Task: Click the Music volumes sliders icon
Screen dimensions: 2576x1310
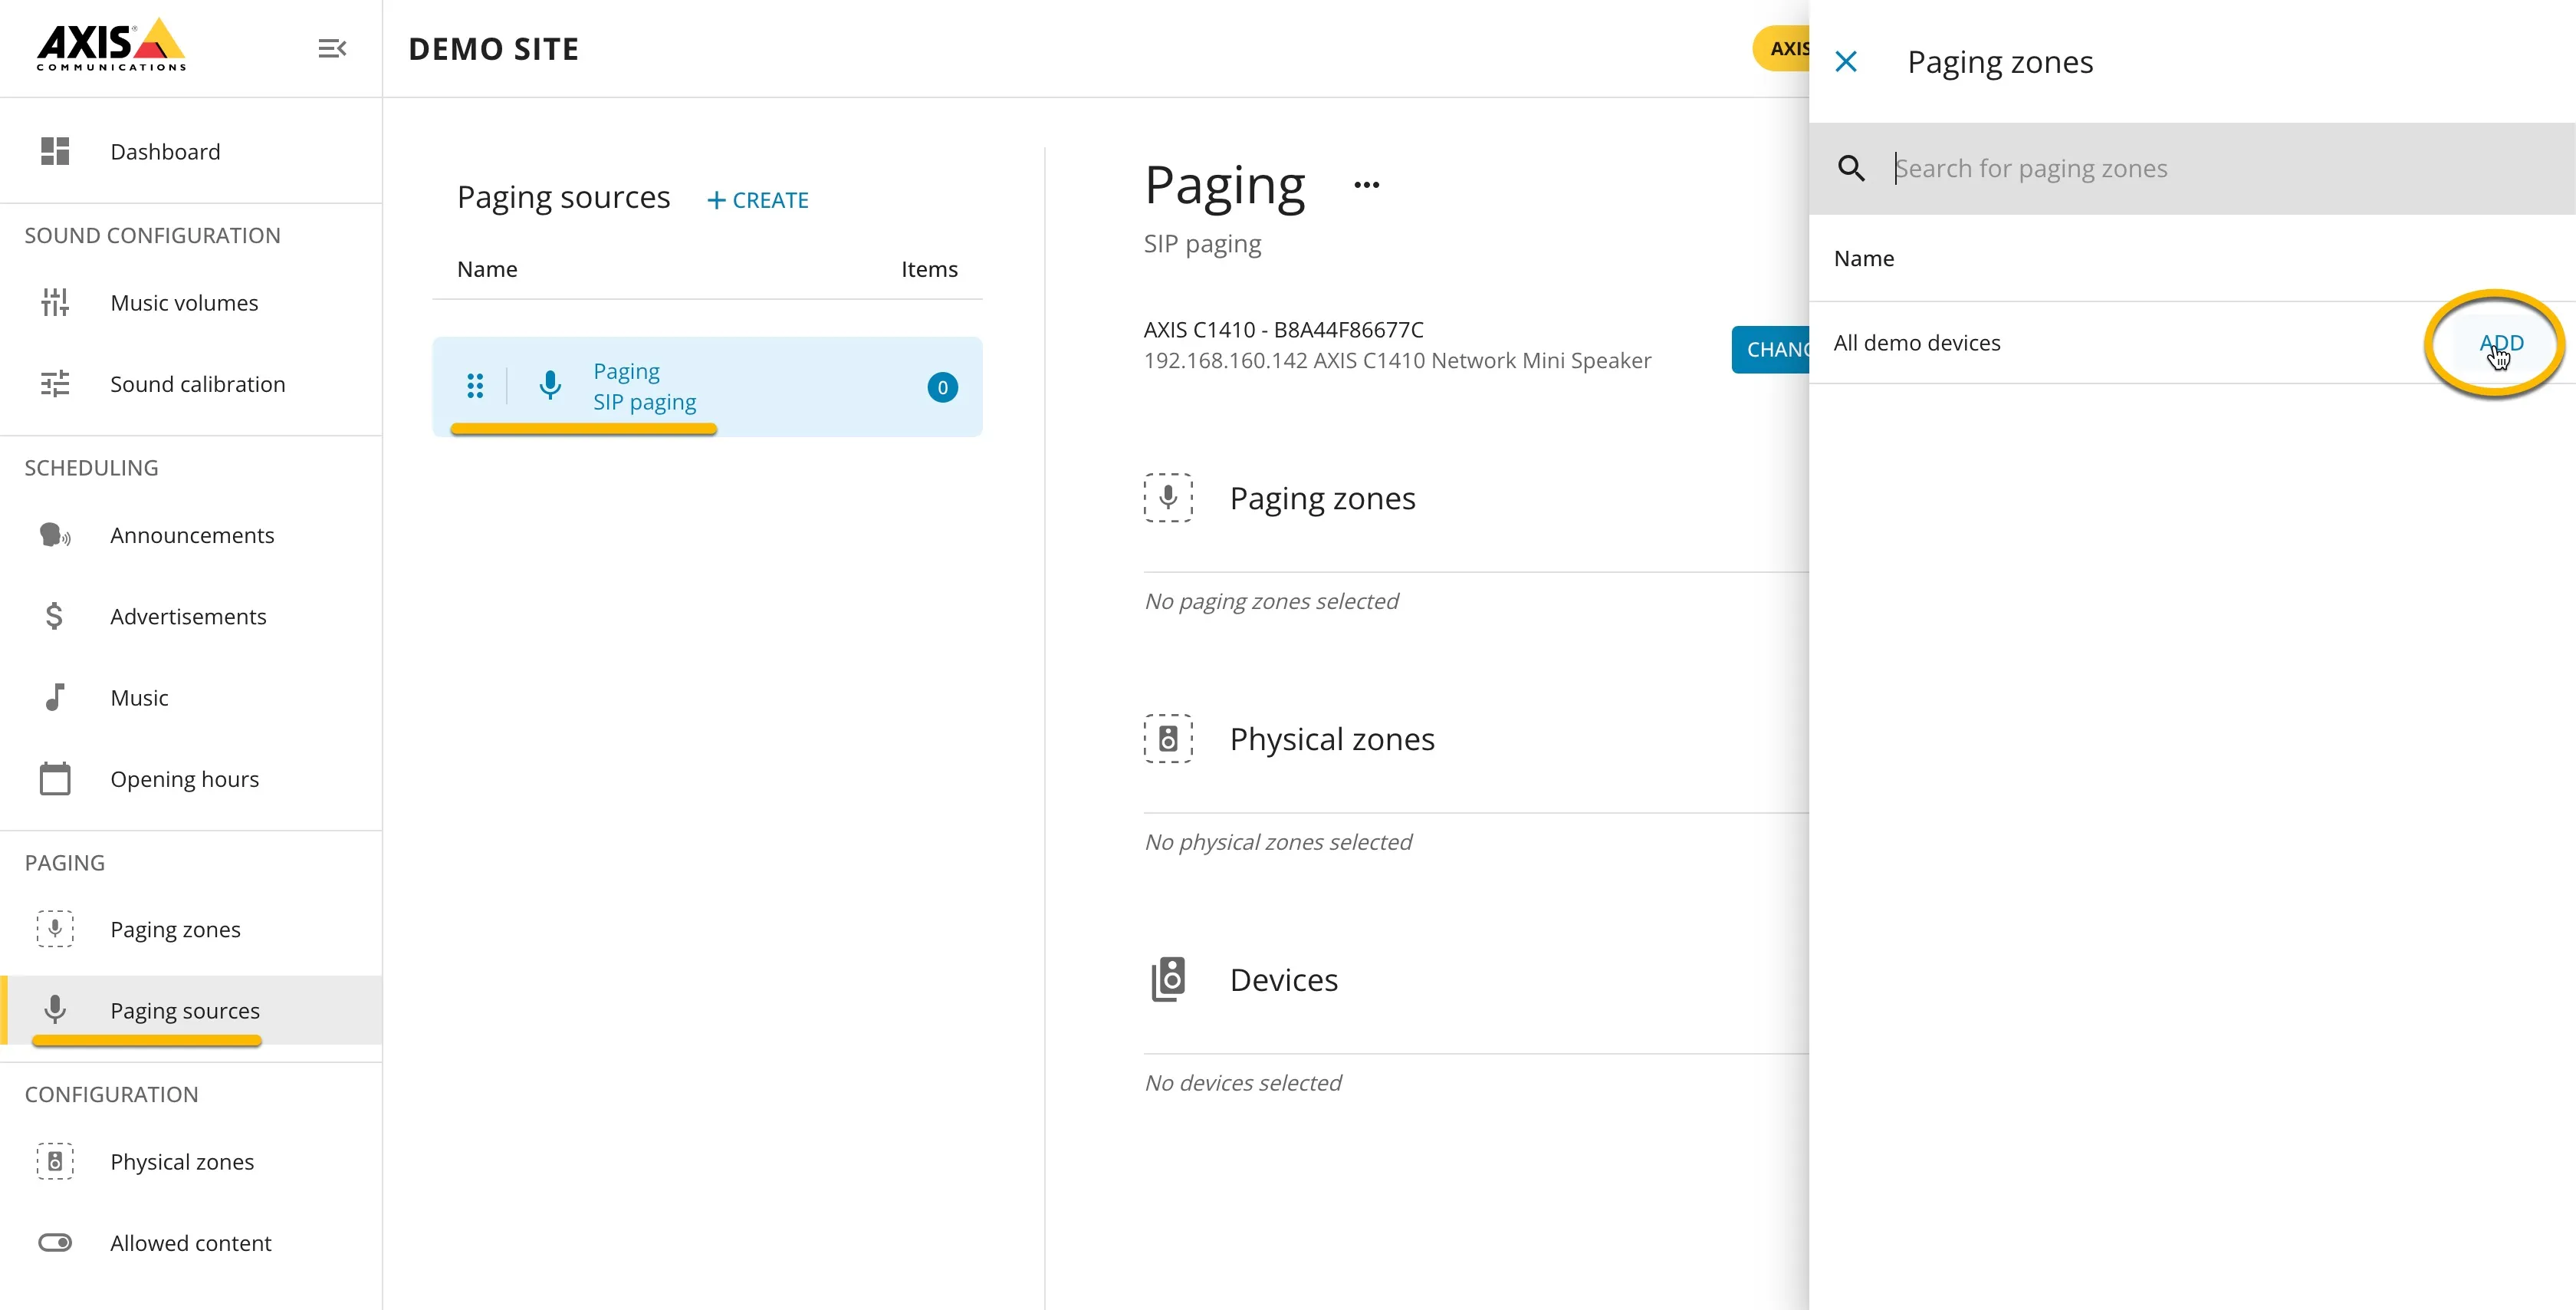Action: point(55,302)
